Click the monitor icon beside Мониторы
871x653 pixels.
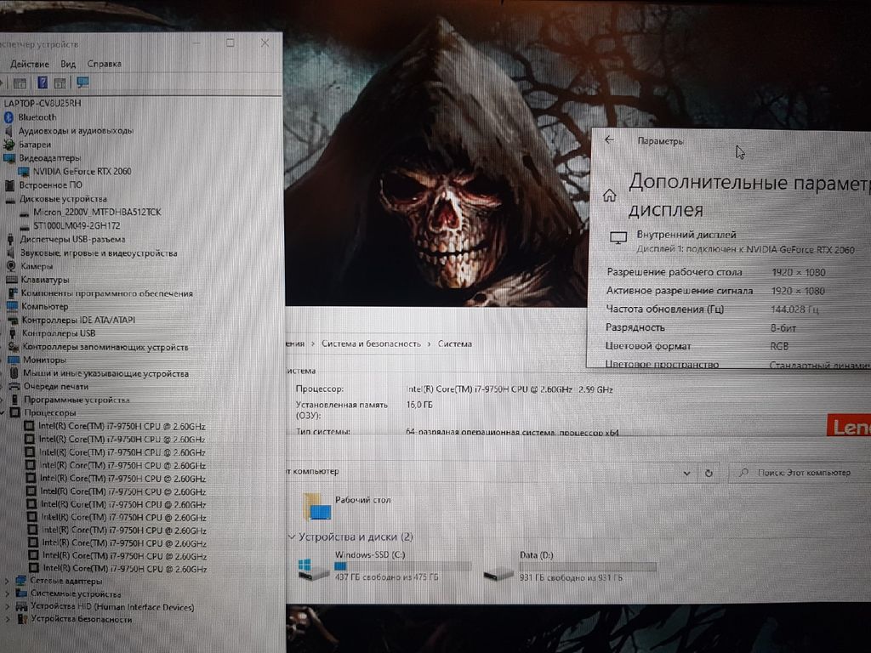tap(14, 360)
